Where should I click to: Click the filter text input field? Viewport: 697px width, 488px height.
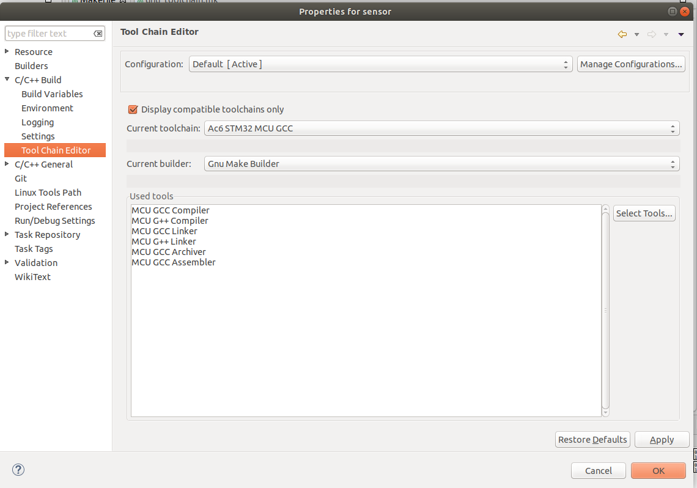(x=48, y=34)
